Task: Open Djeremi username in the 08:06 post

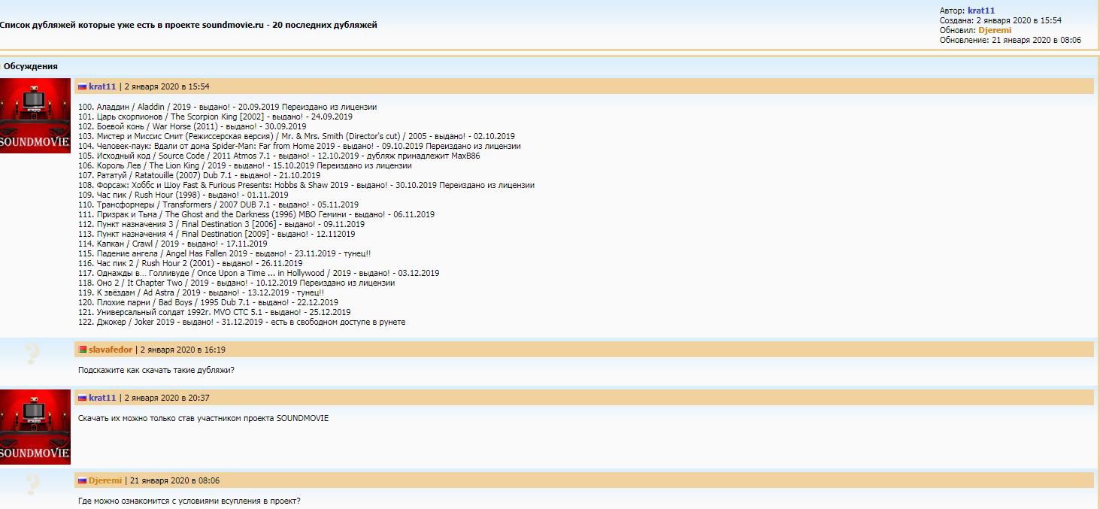Action: click(x=105, y=480)
